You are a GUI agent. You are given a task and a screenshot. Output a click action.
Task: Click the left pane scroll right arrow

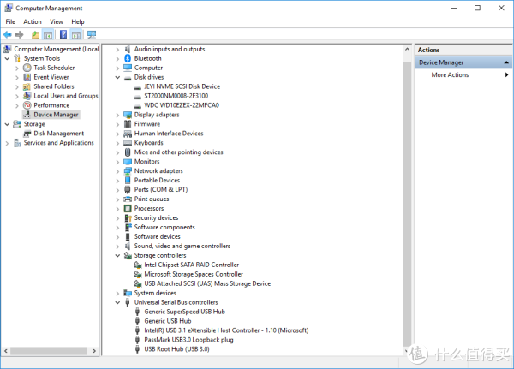[x=94, y=351]
